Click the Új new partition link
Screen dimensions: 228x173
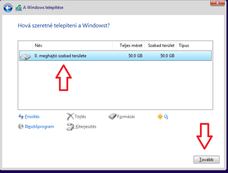pyautogui.click(x=166, y=116)
